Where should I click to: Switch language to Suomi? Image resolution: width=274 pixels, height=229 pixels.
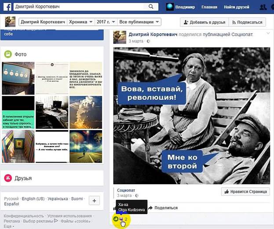77,199
